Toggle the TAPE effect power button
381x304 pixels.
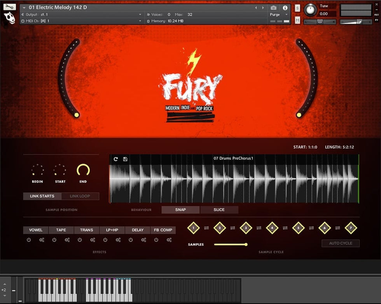point(54,240)
